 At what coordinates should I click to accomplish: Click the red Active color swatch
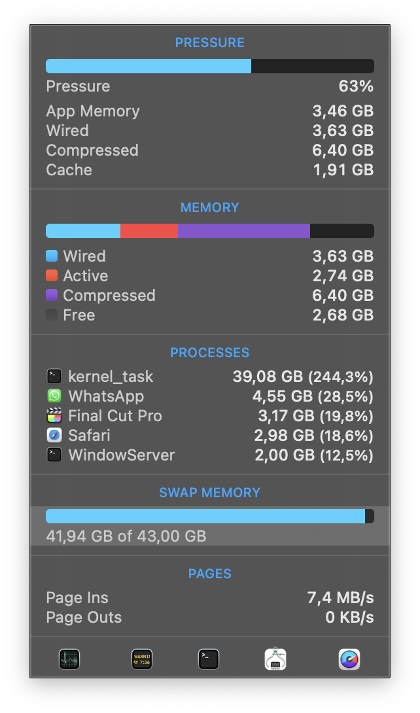pyautogui.click(x=52, y=276)
